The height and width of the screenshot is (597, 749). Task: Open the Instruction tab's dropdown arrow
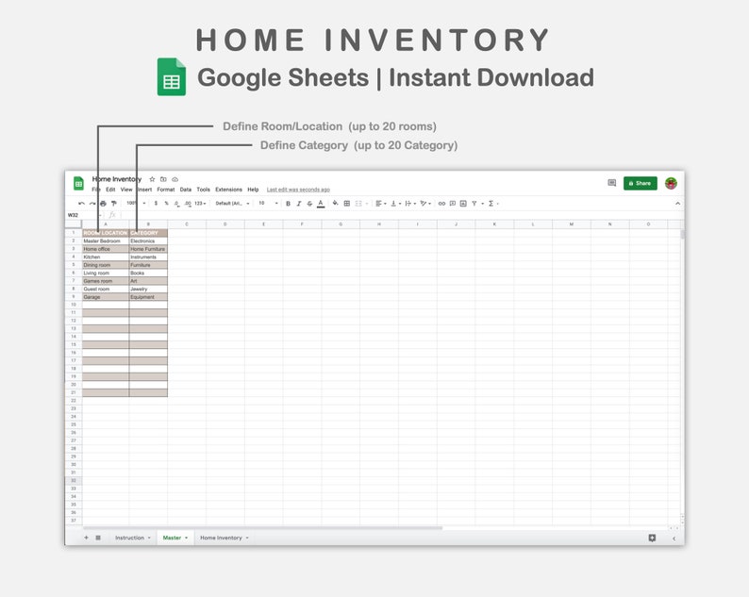[149, 538]
